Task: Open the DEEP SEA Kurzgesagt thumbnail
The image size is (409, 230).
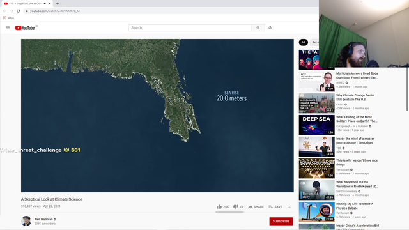Action: coord(317,125)
